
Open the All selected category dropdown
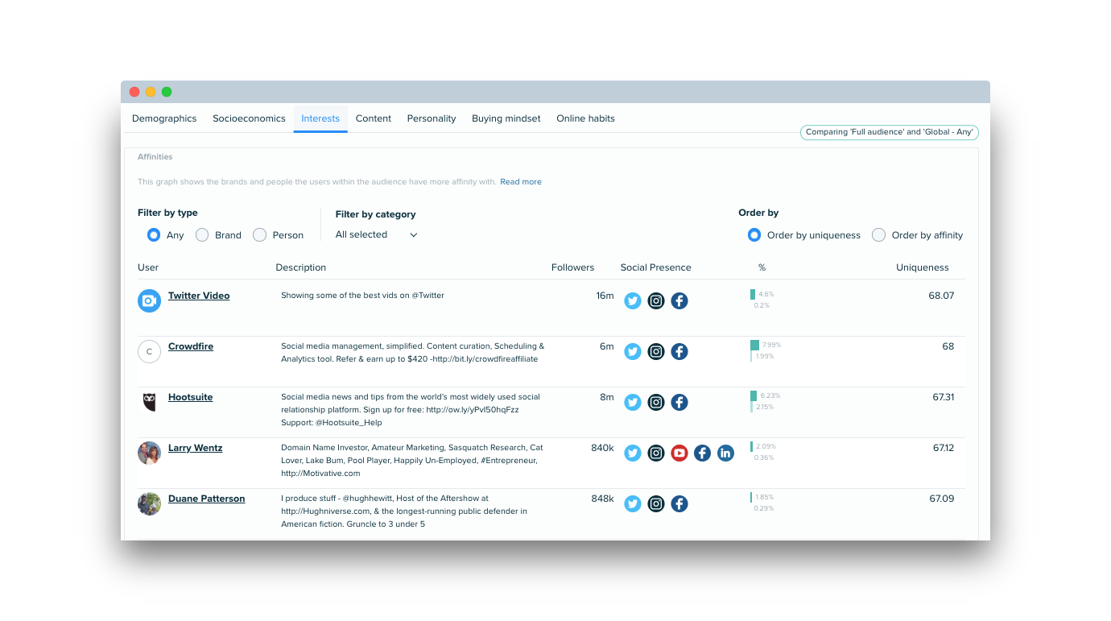point(377,235)
